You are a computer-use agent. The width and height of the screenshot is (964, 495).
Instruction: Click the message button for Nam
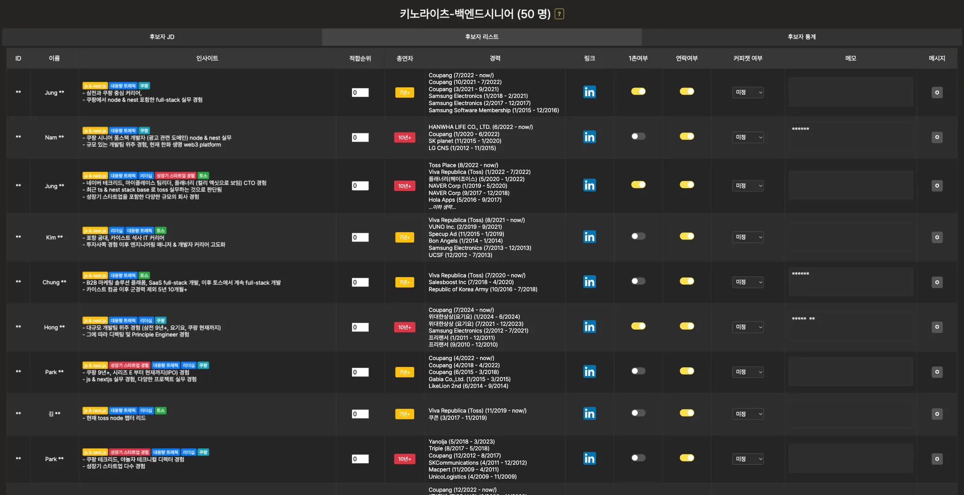click(937, 137)
